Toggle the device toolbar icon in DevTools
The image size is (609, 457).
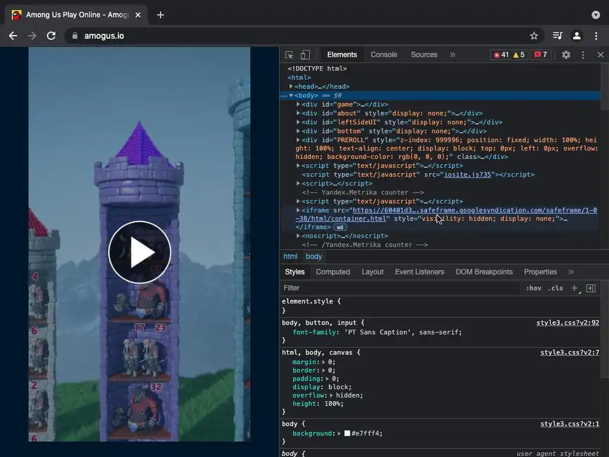(x=305, y=55)
